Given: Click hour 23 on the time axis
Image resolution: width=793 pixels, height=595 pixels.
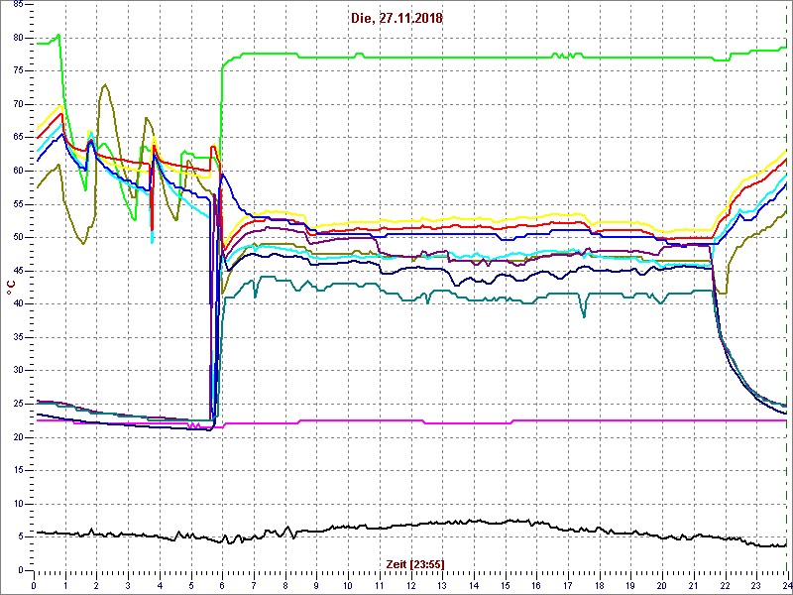Looking at the screenshot, I should 755,583.
